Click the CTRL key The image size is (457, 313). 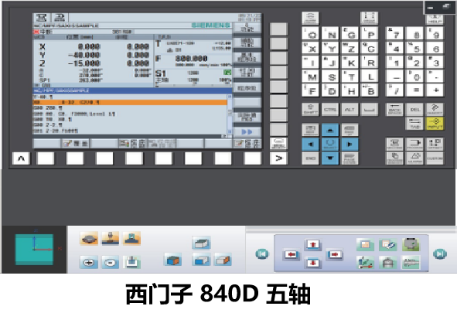(x=330, y=110)
